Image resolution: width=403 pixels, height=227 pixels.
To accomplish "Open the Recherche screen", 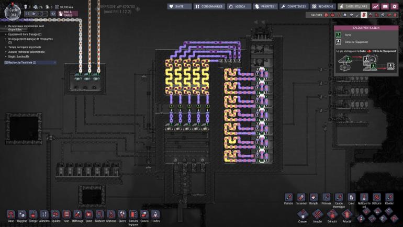I will click(323, 6).
